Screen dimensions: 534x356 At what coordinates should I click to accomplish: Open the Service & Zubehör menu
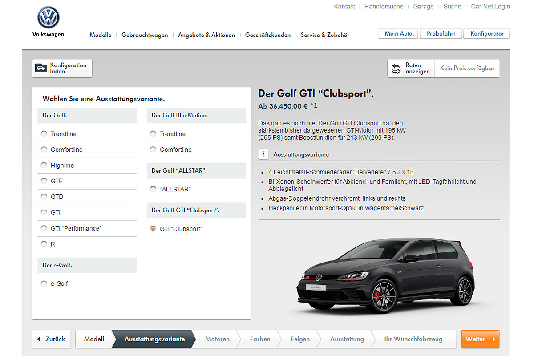point(325,35)
